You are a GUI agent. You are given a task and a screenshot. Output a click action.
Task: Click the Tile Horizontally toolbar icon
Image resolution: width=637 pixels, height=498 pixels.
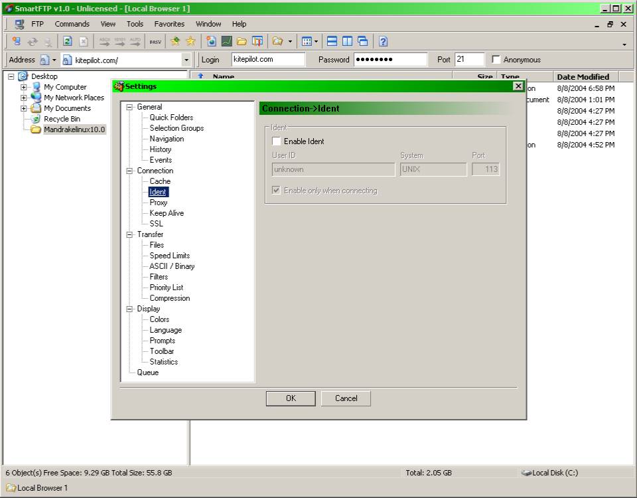pos(331,41)
